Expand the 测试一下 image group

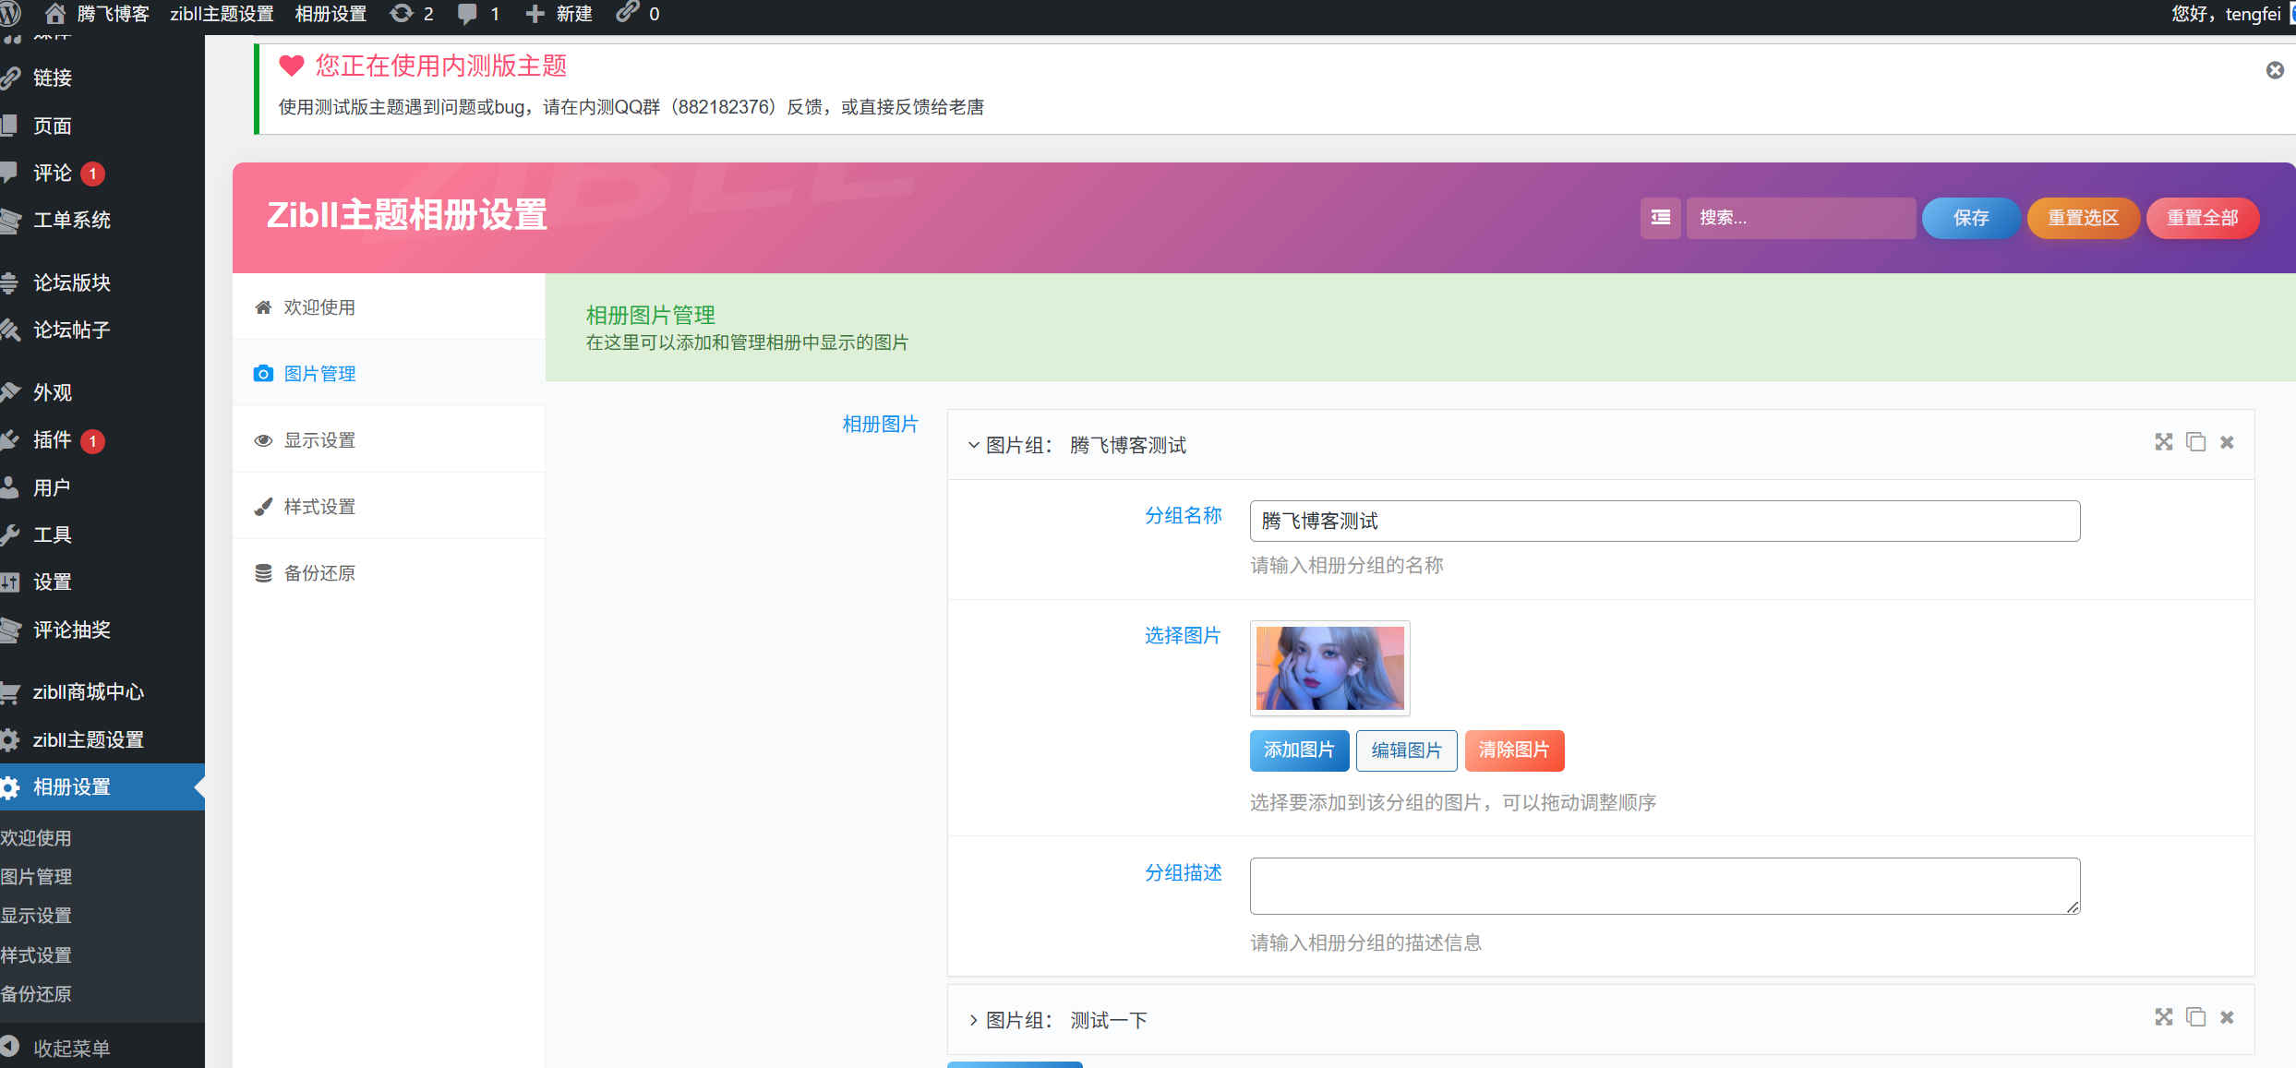(x=972, y=1020)
